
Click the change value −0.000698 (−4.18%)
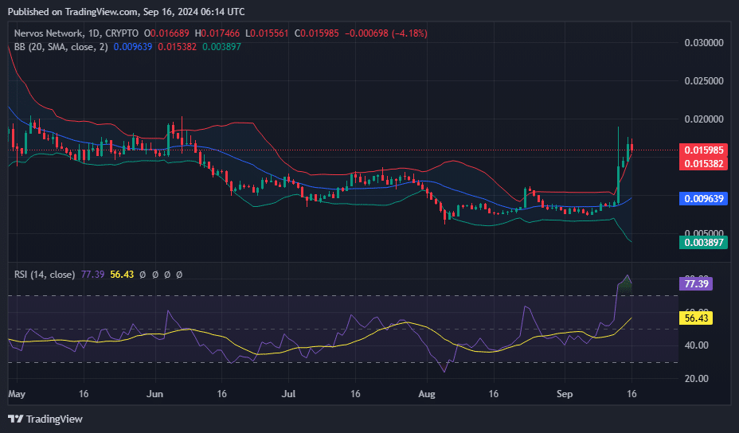386,33
